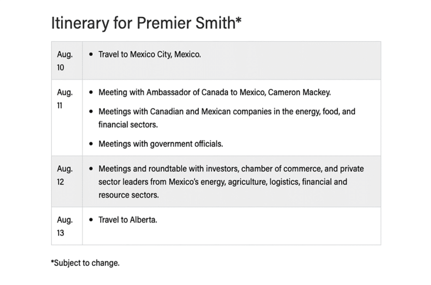Viewport: 431px width, 285px height.
Task: Click the bullet before "Travel to Mexico City"
Action: pyautogui.click(x=91, y=55)
